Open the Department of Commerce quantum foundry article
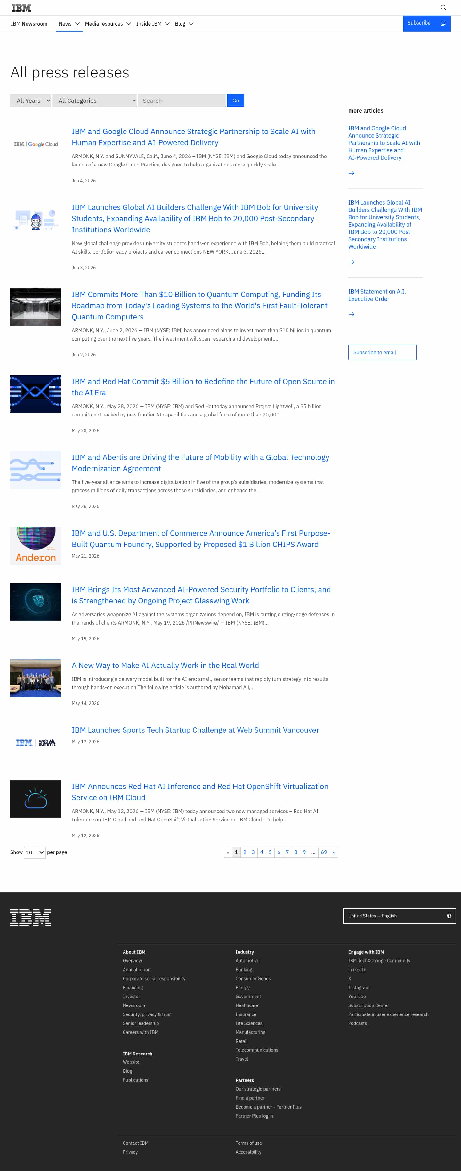 click(x=201, y=539)
